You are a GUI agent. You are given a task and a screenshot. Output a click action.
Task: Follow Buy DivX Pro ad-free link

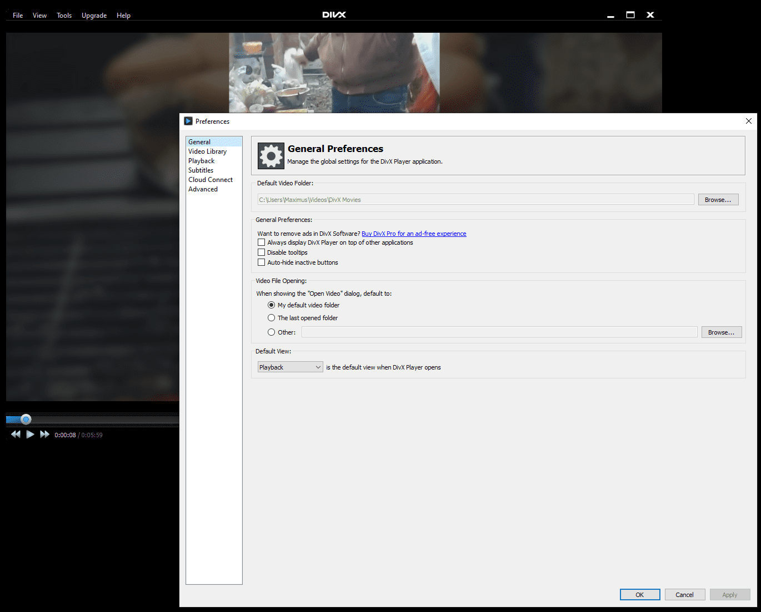pos(414,234)
